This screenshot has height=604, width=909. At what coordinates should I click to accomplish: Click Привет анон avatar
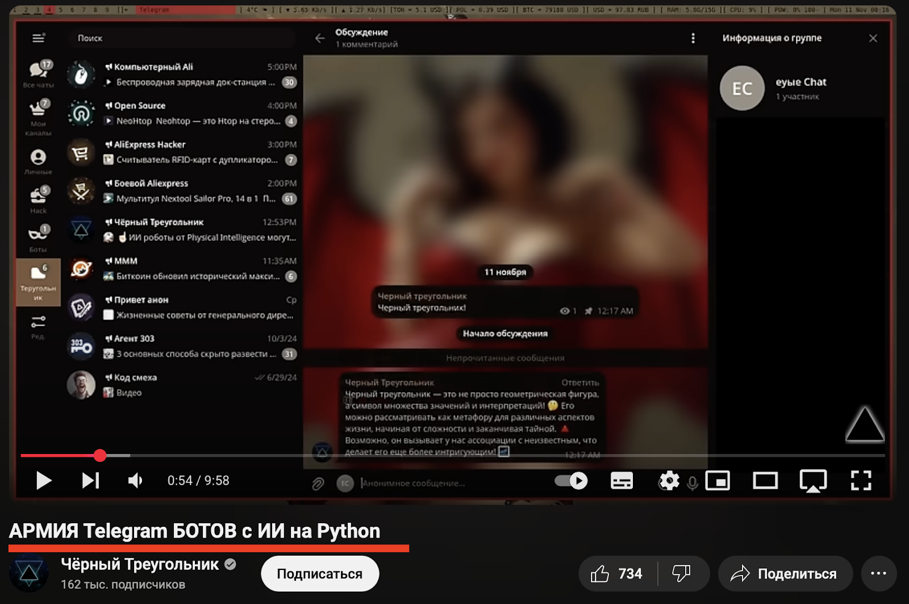click(81, 307)
